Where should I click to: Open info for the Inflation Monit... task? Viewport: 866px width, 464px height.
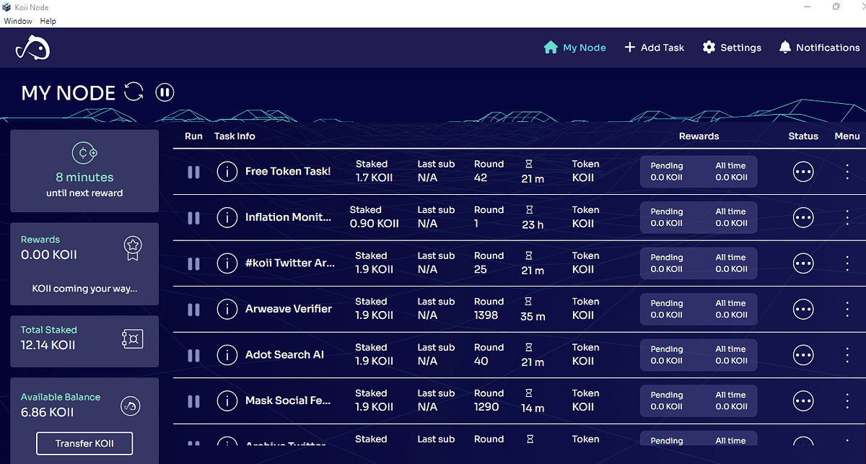coord(227,217)
